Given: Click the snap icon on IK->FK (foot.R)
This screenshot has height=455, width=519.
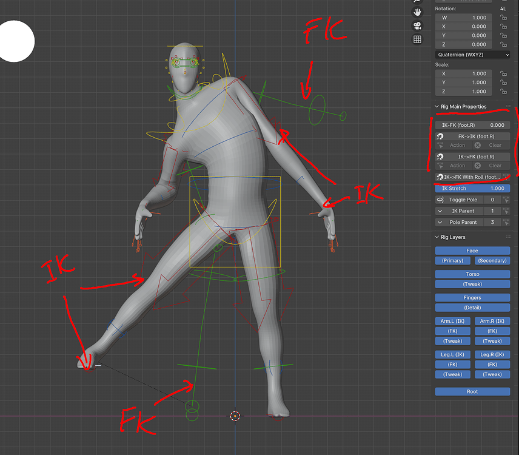Looking at the screenshot, I should (x=440, y=157).
